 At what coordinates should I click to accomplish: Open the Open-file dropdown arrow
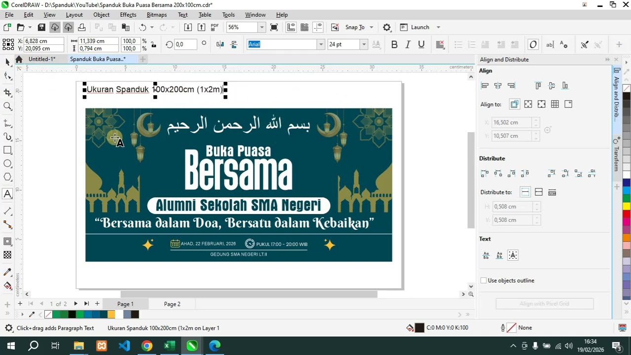tap(30, 27)
